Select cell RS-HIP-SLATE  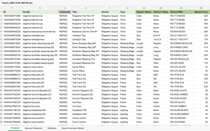pos(181,102)
